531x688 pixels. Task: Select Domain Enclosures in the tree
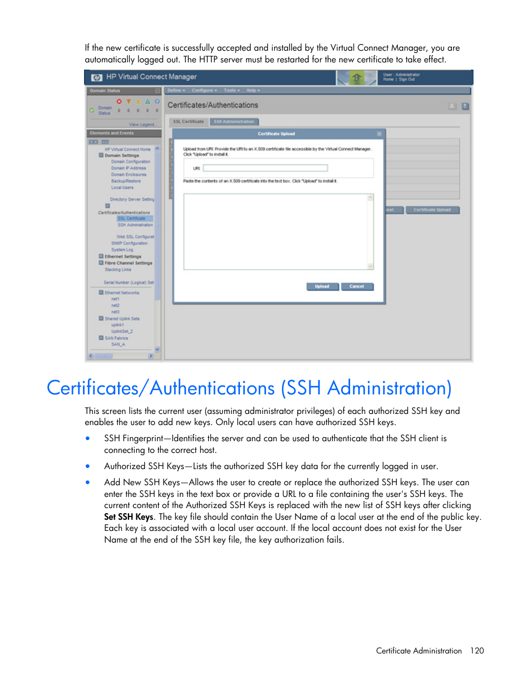(129, 174)
